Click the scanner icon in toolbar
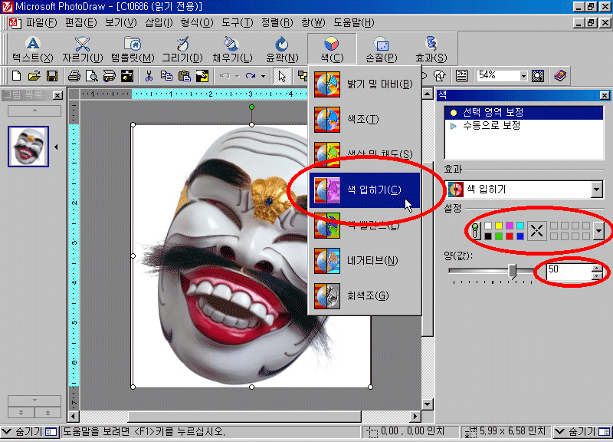 (x=110, y=76)
